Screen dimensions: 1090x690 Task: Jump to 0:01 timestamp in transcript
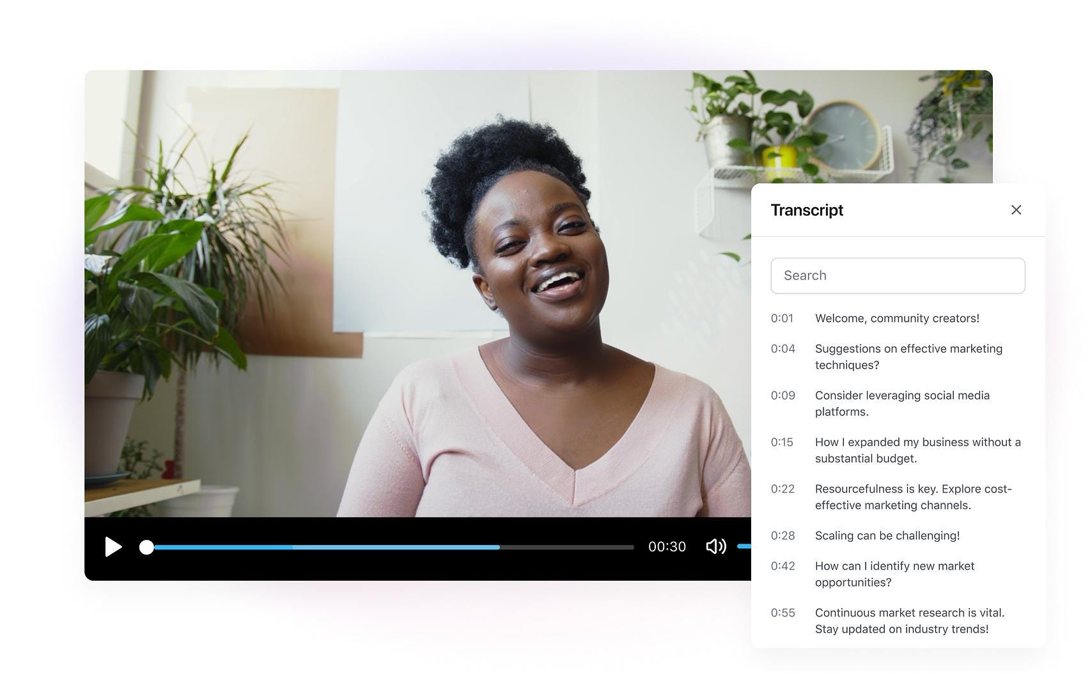point(782,318)
